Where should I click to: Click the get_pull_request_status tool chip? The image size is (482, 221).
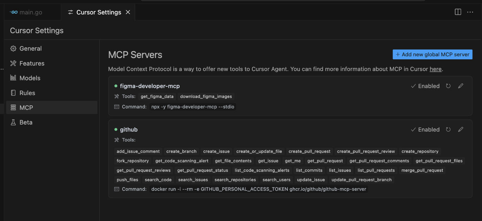click(203, 170)
